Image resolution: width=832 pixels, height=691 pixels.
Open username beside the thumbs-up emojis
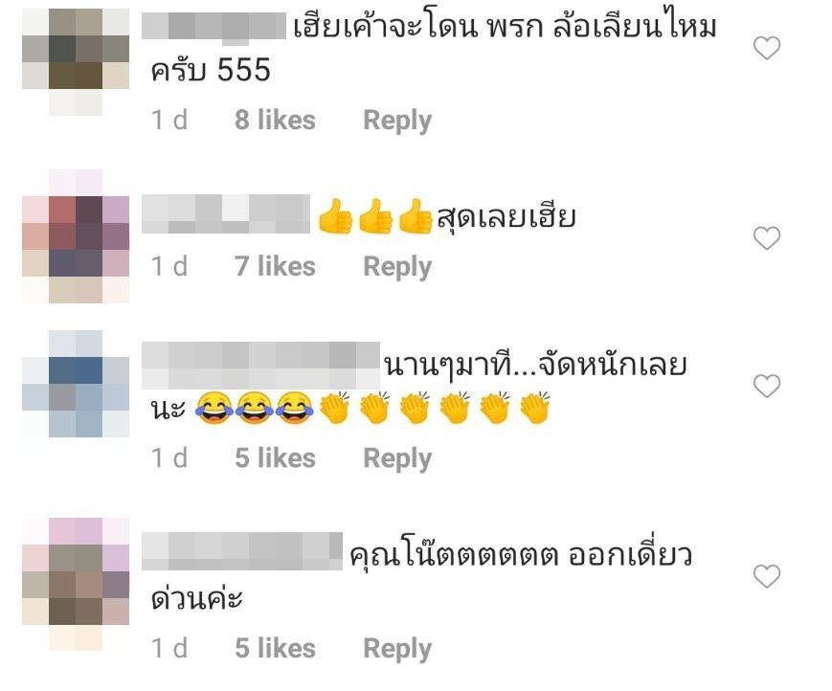click(x=226, y=213)
